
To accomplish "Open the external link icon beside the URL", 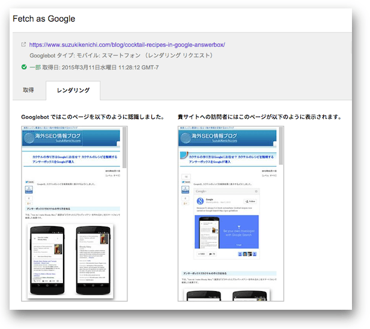I will 23,44.
